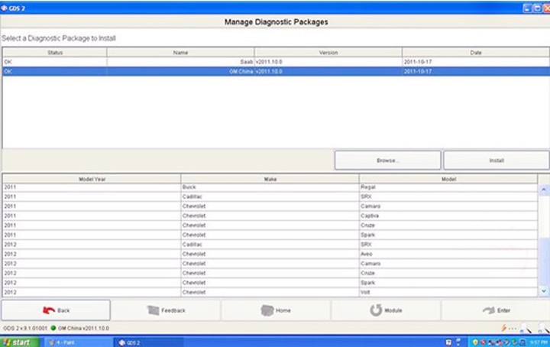The width and height of the screenshot is (550, 347).
Task: Click the GDS 2 title bar app icon
Action: pyautogui.click(x=4, y=8)
